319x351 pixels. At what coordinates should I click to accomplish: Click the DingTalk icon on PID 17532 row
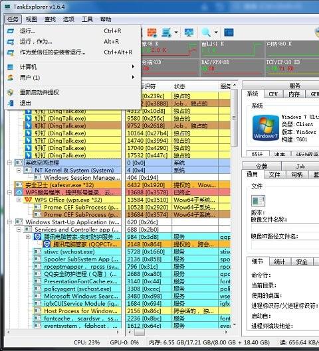pyautogui.click(x=29, y=155)
